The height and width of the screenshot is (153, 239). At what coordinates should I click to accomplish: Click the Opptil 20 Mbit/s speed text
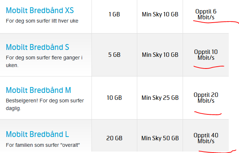[206, 98]
